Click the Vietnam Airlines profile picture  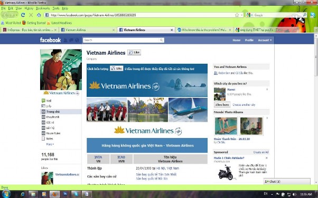coord(61,70)
